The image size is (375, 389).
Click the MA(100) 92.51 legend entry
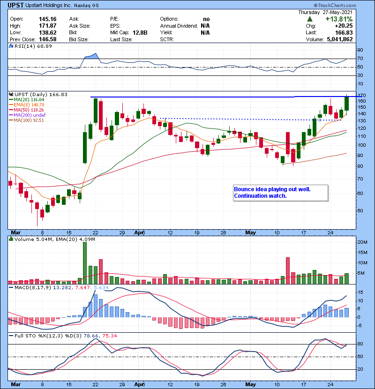26,120
